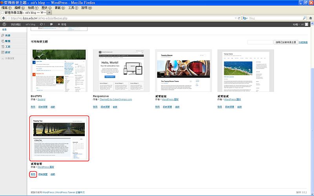Open the Bing search engine dropdown
The image size is (314, 196).
point(245,18)
